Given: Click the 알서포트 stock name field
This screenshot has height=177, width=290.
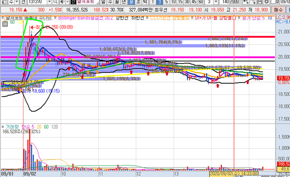Looking at the screenshot, I should tap(88, 2).
